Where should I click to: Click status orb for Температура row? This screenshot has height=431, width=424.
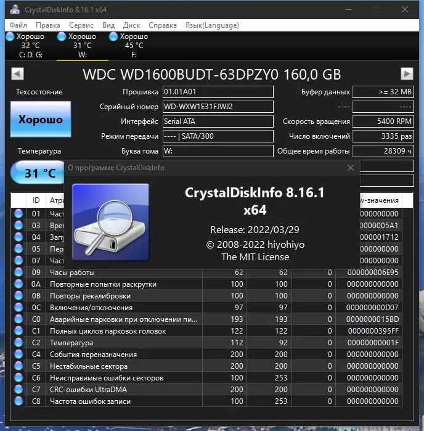click(18, 342)
